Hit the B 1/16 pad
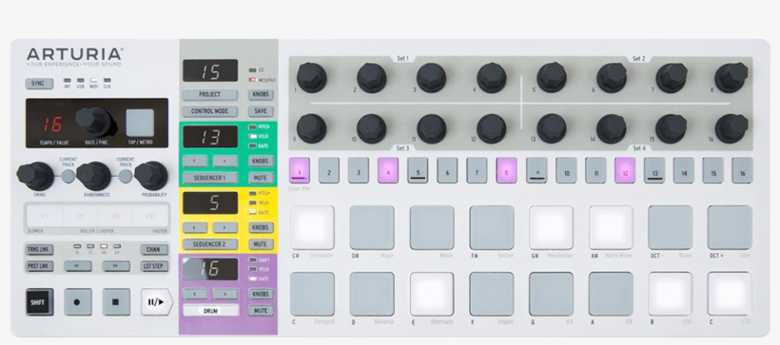Viewport: 780px width, 345px height. coord(670,294)
